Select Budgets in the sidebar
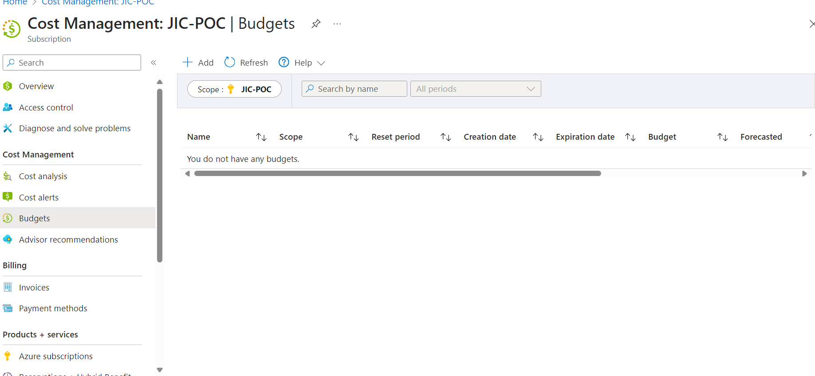Image resolution: width=815 pixels, height=376 pixels. [78, 218]
